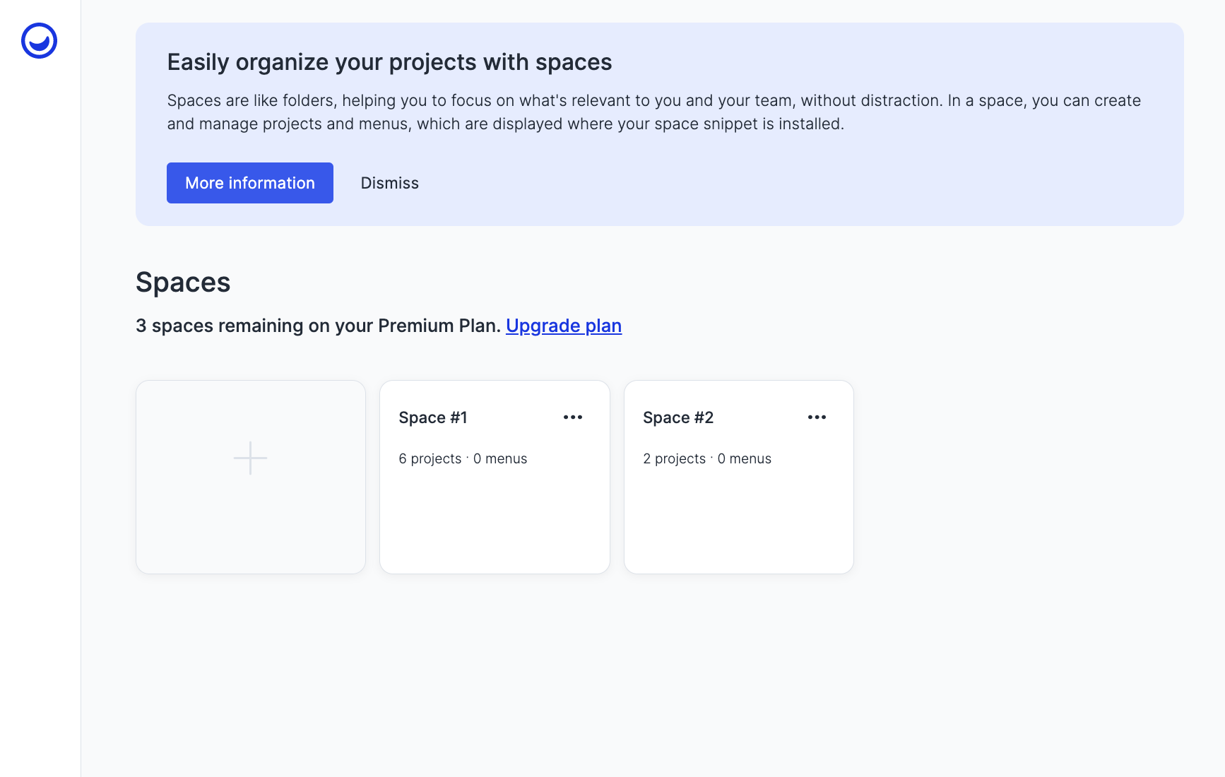
Task: Dismiss the spaces info banner
Action: point(390,183)
